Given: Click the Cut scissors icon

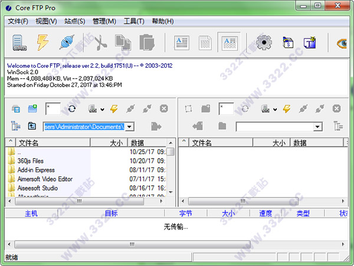Looking at the screenshot, I should point(100,42).
